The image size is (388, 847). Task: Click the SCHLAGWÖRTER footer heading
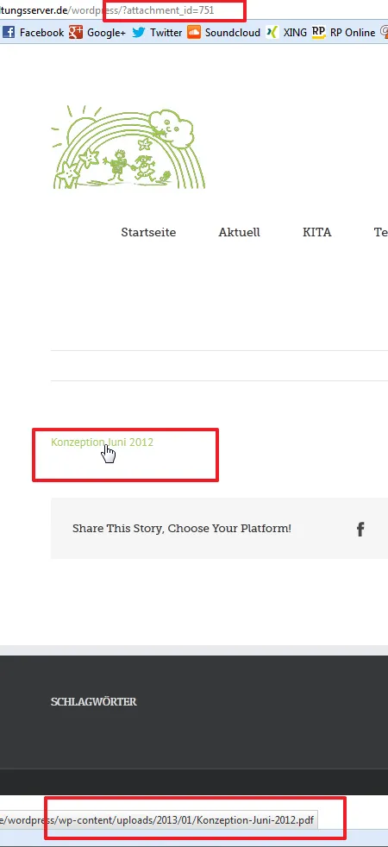point(93,702)
